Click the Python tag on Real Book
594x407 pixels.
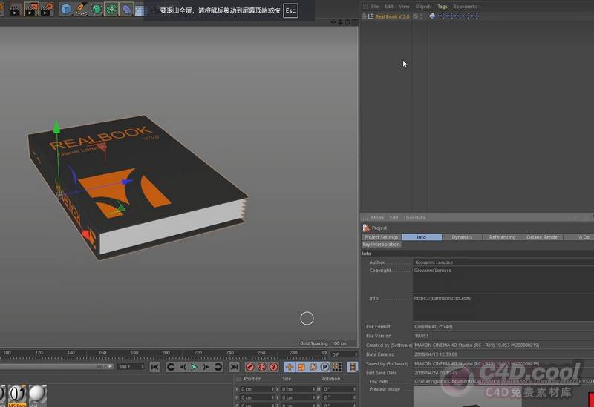(432, 16)
